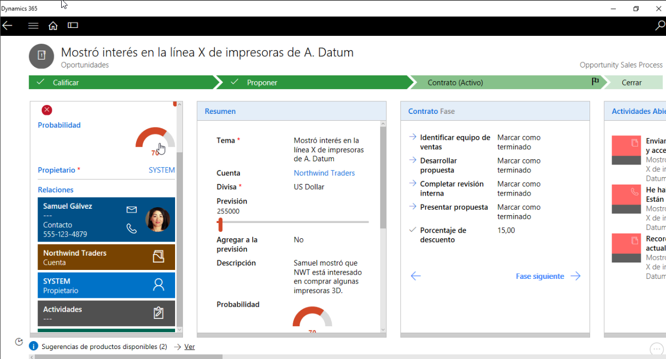Click the Ver link for product suggestions
This screenshot has width=666, height=359.
189,347
